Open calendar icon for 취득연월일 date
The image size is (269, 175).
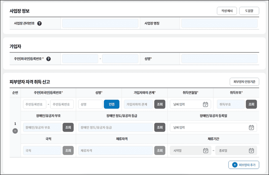205,104
